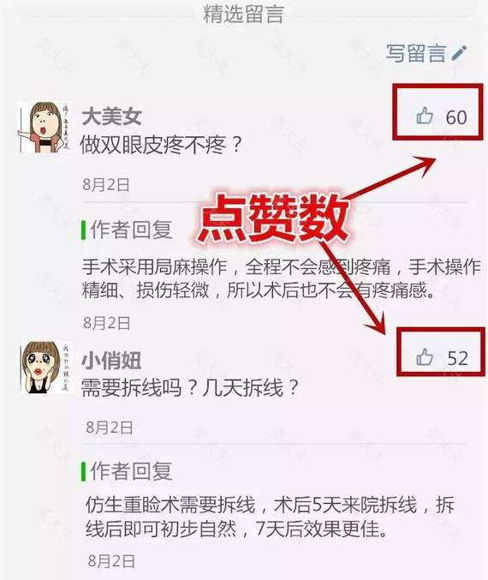Tap the like count 60

pos(456,117)
